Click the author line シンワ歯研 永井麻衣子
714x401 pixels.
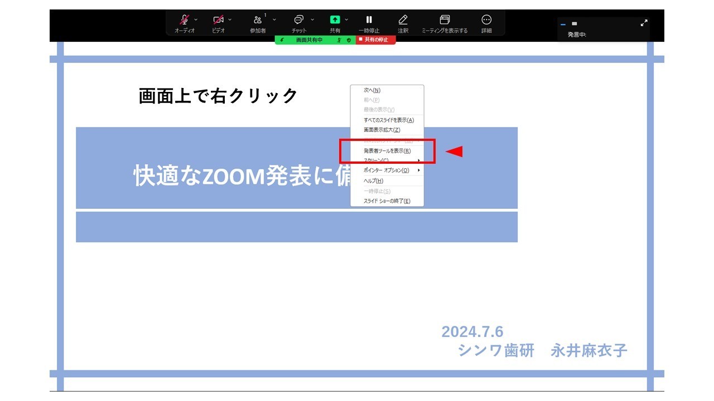542,350
